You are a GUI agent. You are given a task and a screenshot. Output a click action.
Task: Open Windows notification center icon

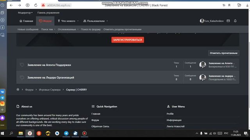246,133
